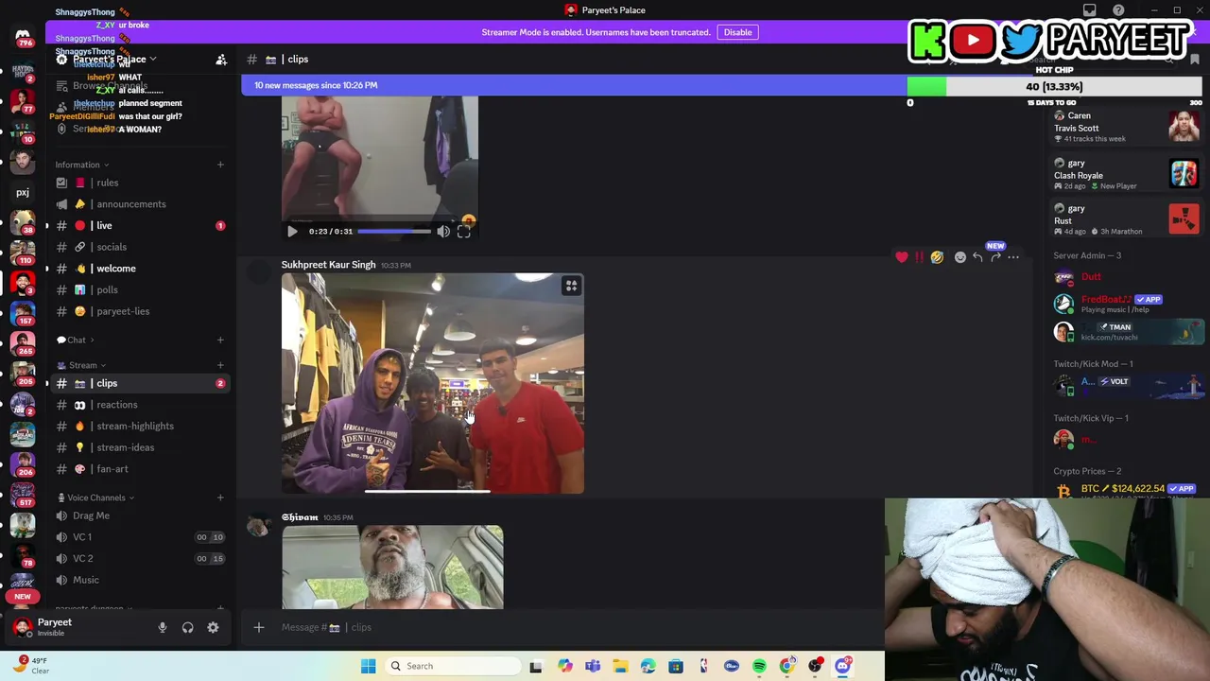
Task: Forward the Sukhpreet Kaur Singh message
Action: pyautogui.click(x=995, y=257)
